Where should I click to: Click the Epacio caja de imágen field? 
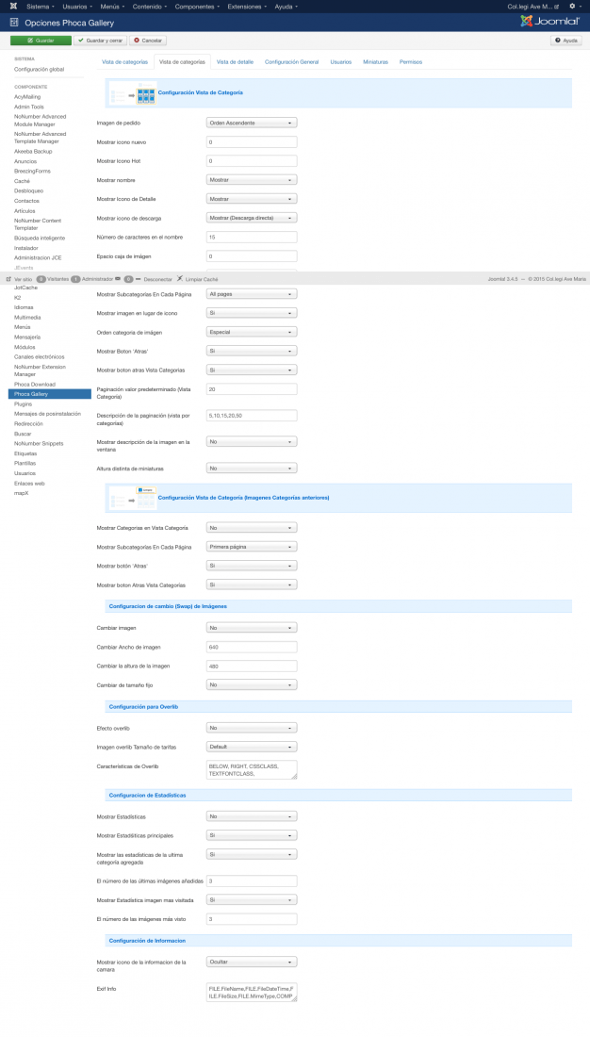coord(252,255)
